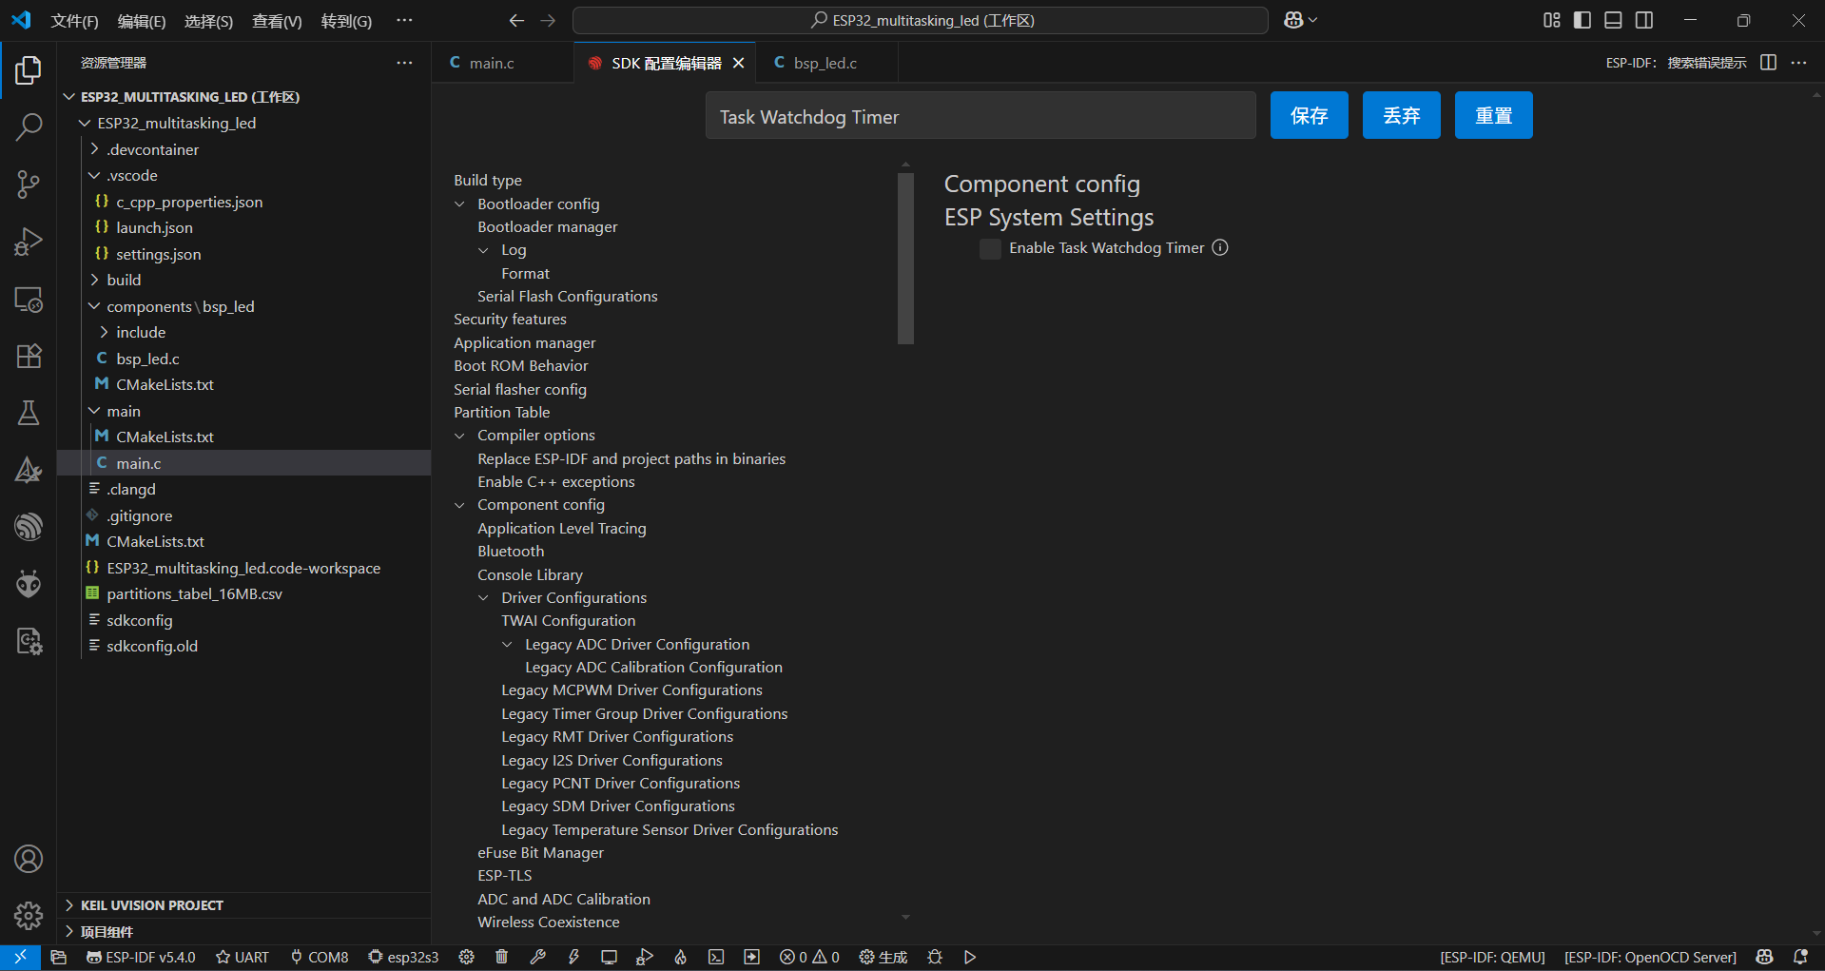Viewport: 1825px width, 971px height.
Task: Open the Source Control view
Action: (29, 184)
